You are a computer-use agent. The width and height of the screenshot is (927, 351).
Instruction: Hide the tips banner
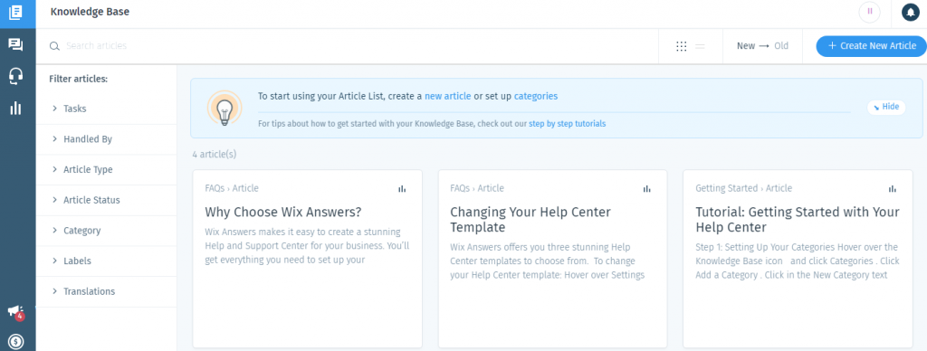[886, 107]
